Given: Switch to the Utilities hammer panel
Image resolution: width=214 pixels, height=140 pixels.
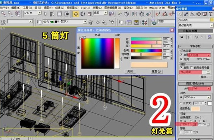Looking at the screenshot, I should point(211,14).
